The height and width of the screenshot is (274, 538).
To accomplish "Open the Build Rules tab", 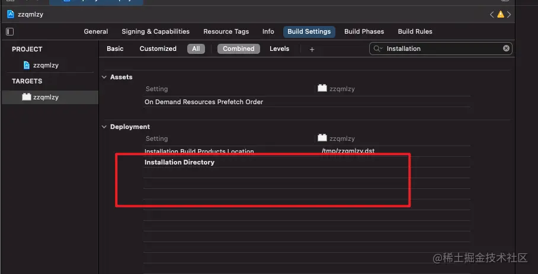I will click(x=415, y=31).
